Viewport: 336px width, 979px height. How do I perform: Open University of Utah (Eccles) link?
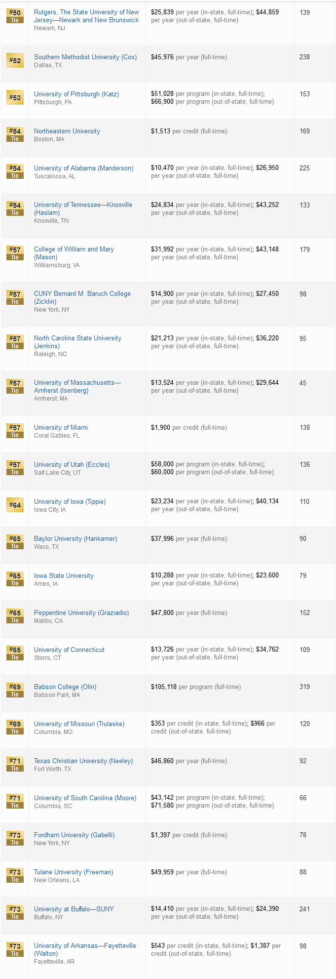coord(72,465)
